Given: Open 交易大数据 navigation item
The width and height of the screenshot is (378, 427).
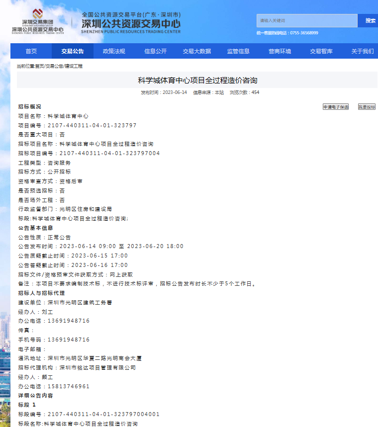Looking at the screenshot, I should (196, 51).
